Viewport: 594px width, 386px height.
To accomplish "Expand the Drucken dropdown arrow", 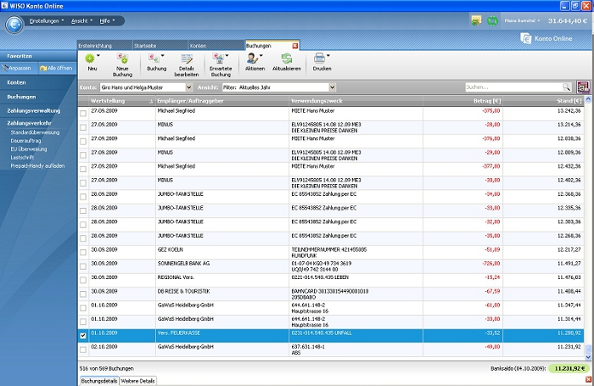I will (328, 56).
